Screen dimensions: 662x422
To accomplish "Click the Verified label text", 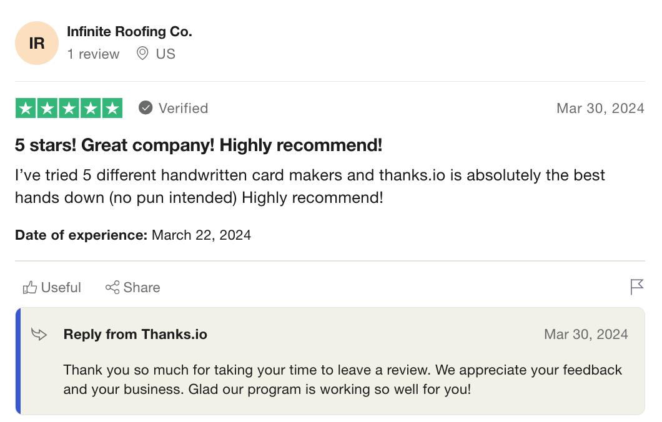I will pyautogui.click(x=183, y=108).
